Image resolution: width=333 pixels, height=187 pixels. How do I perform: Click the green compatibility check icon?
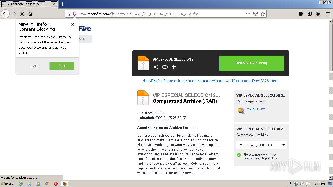click(239, 155)
